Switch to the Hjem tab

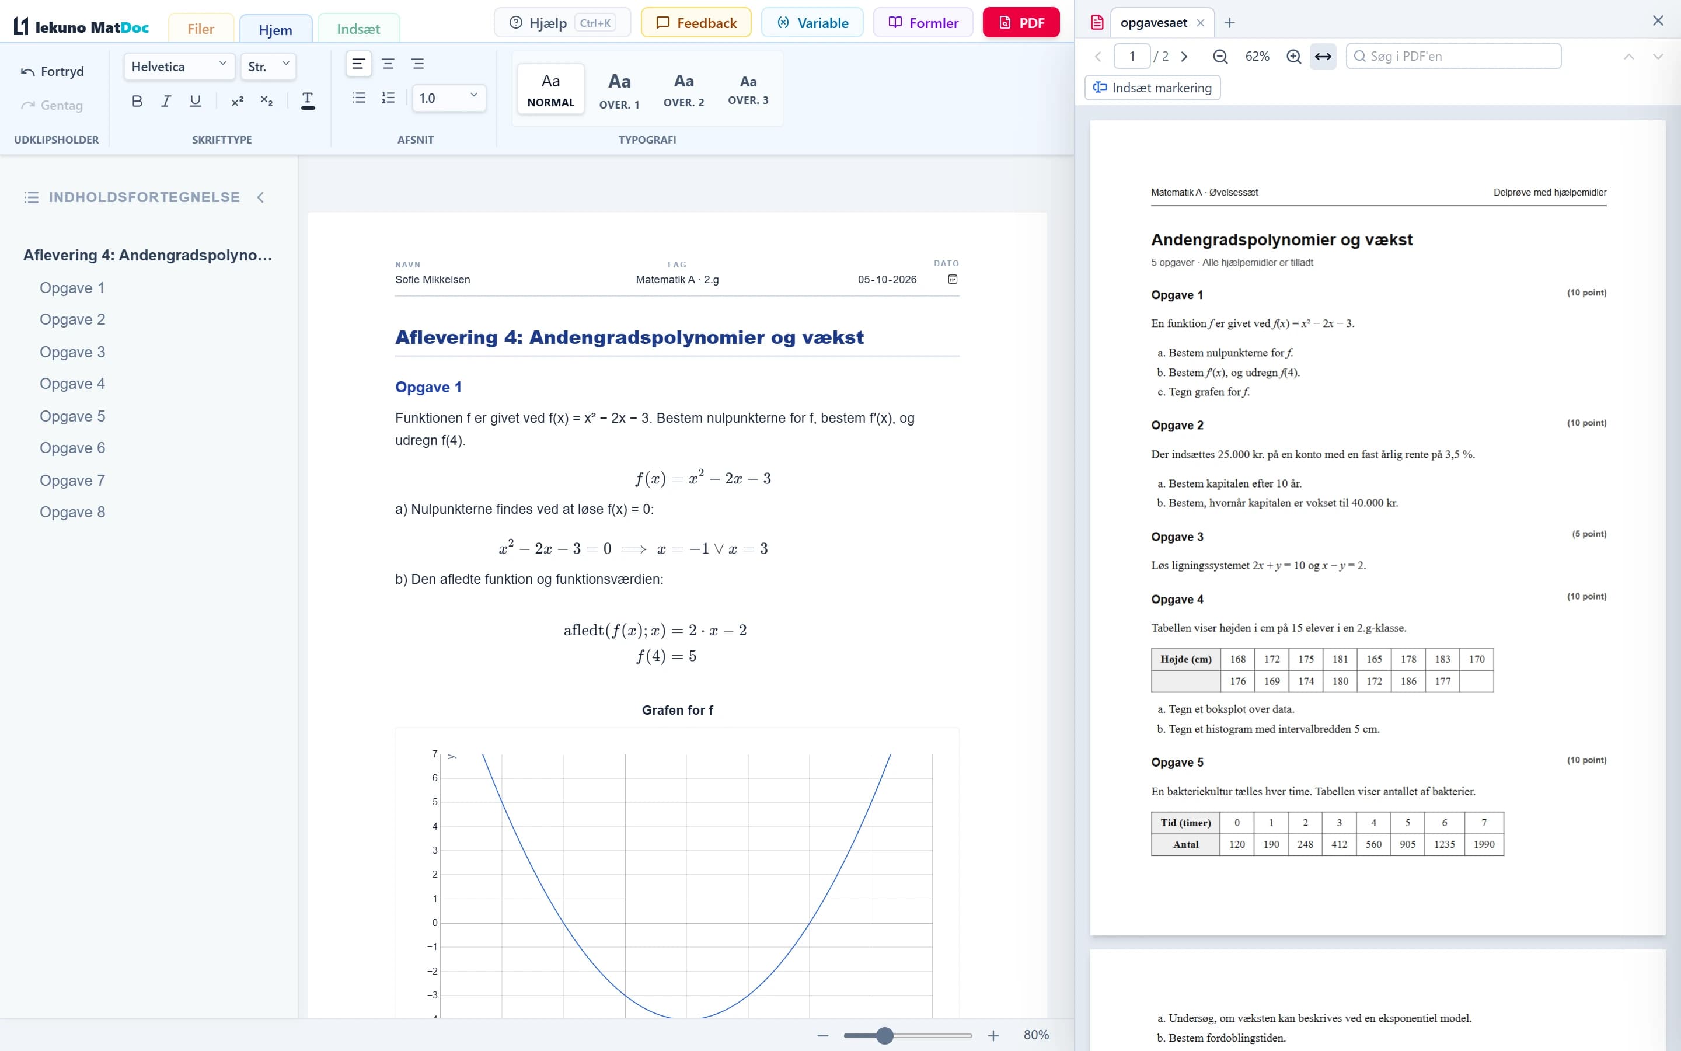[x=275, y=29]
